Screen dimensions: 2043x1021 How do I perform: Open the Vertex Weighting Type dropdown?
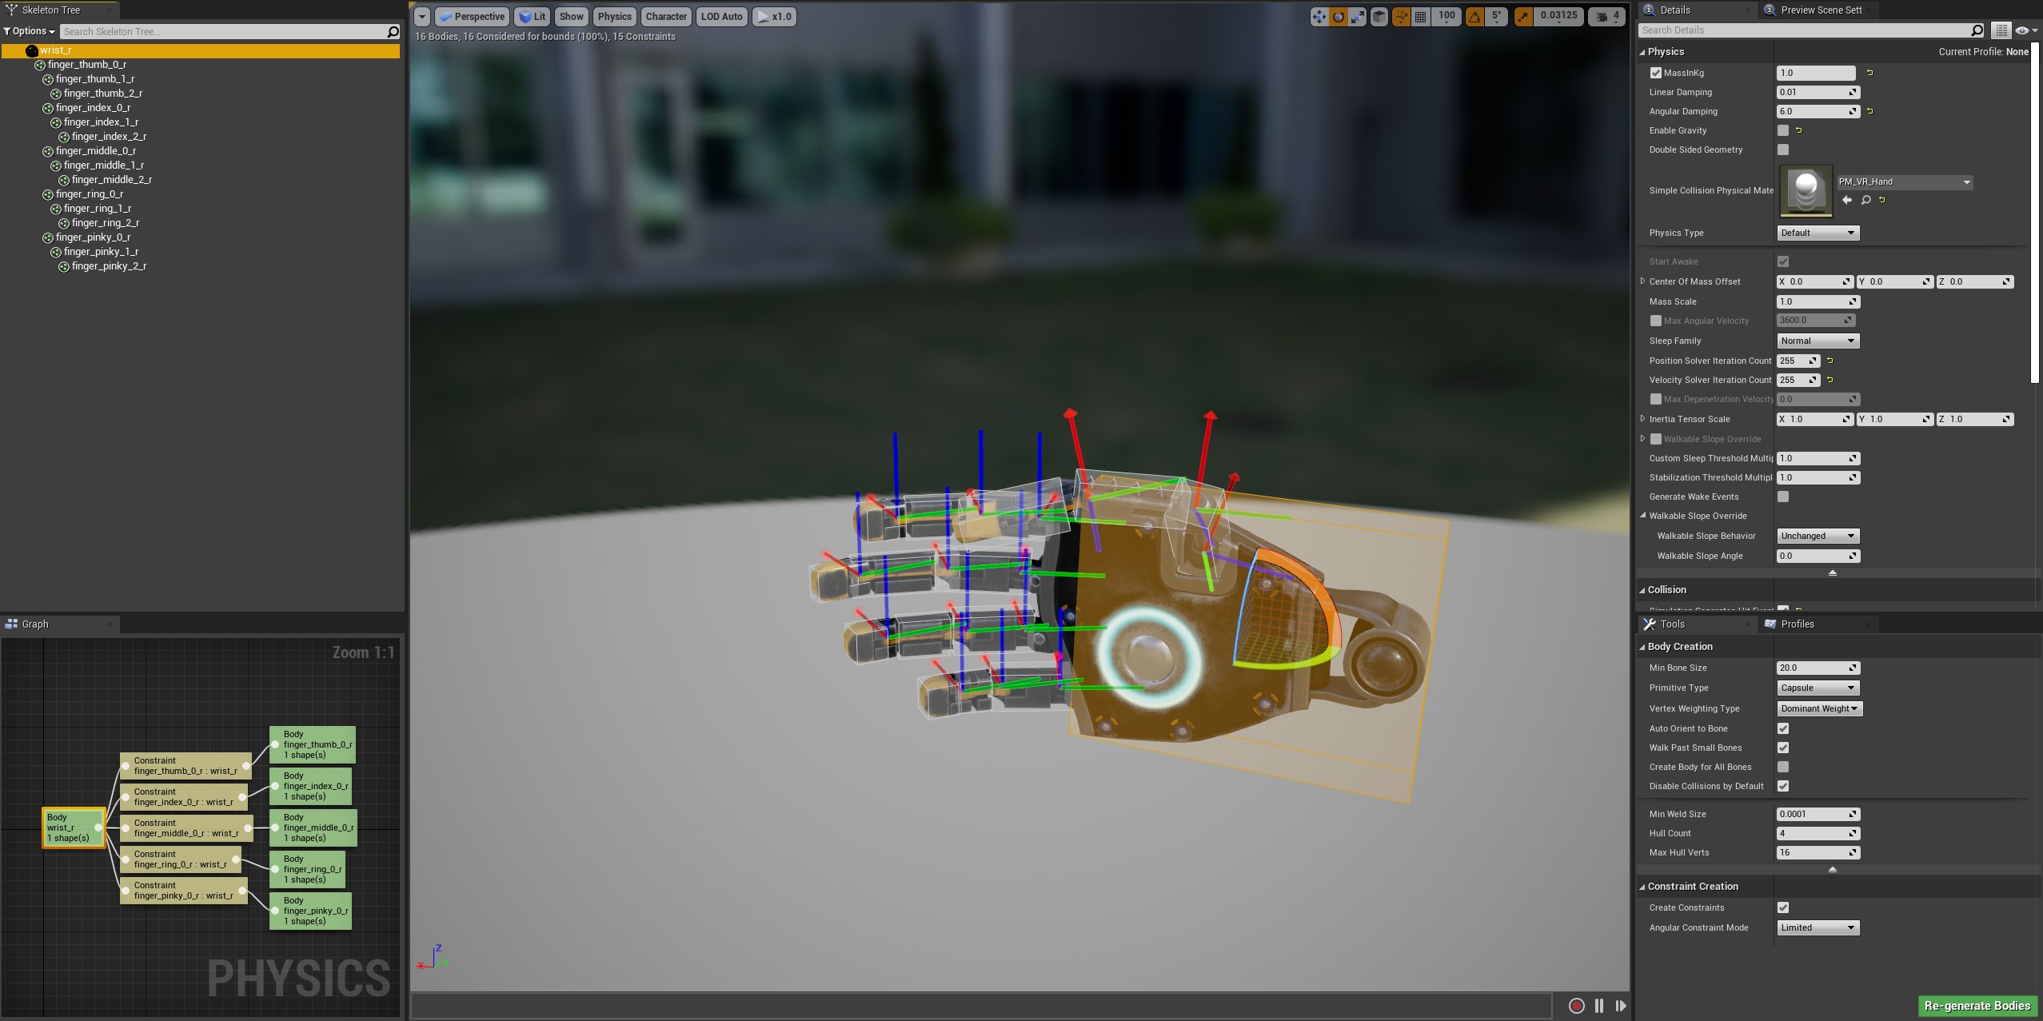[1819, 708]
